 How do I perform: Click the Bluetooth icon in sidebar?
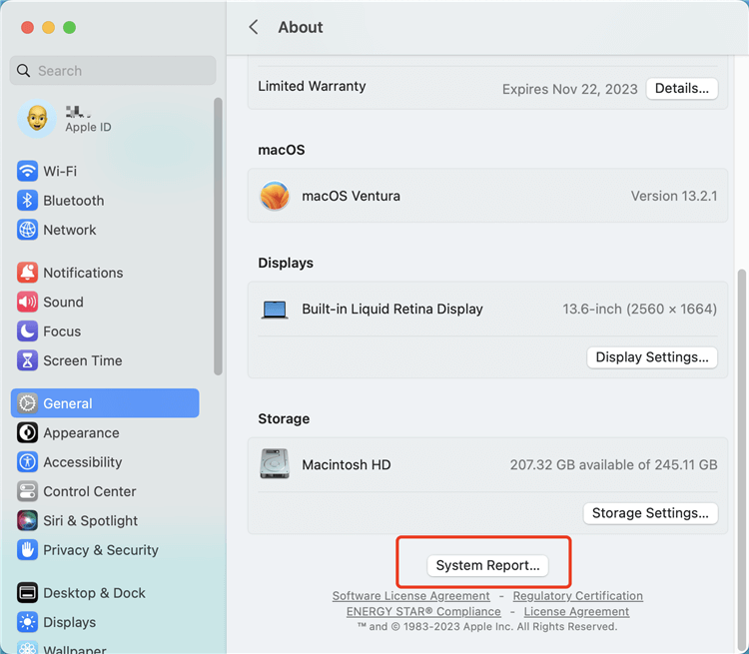point(27,200)
